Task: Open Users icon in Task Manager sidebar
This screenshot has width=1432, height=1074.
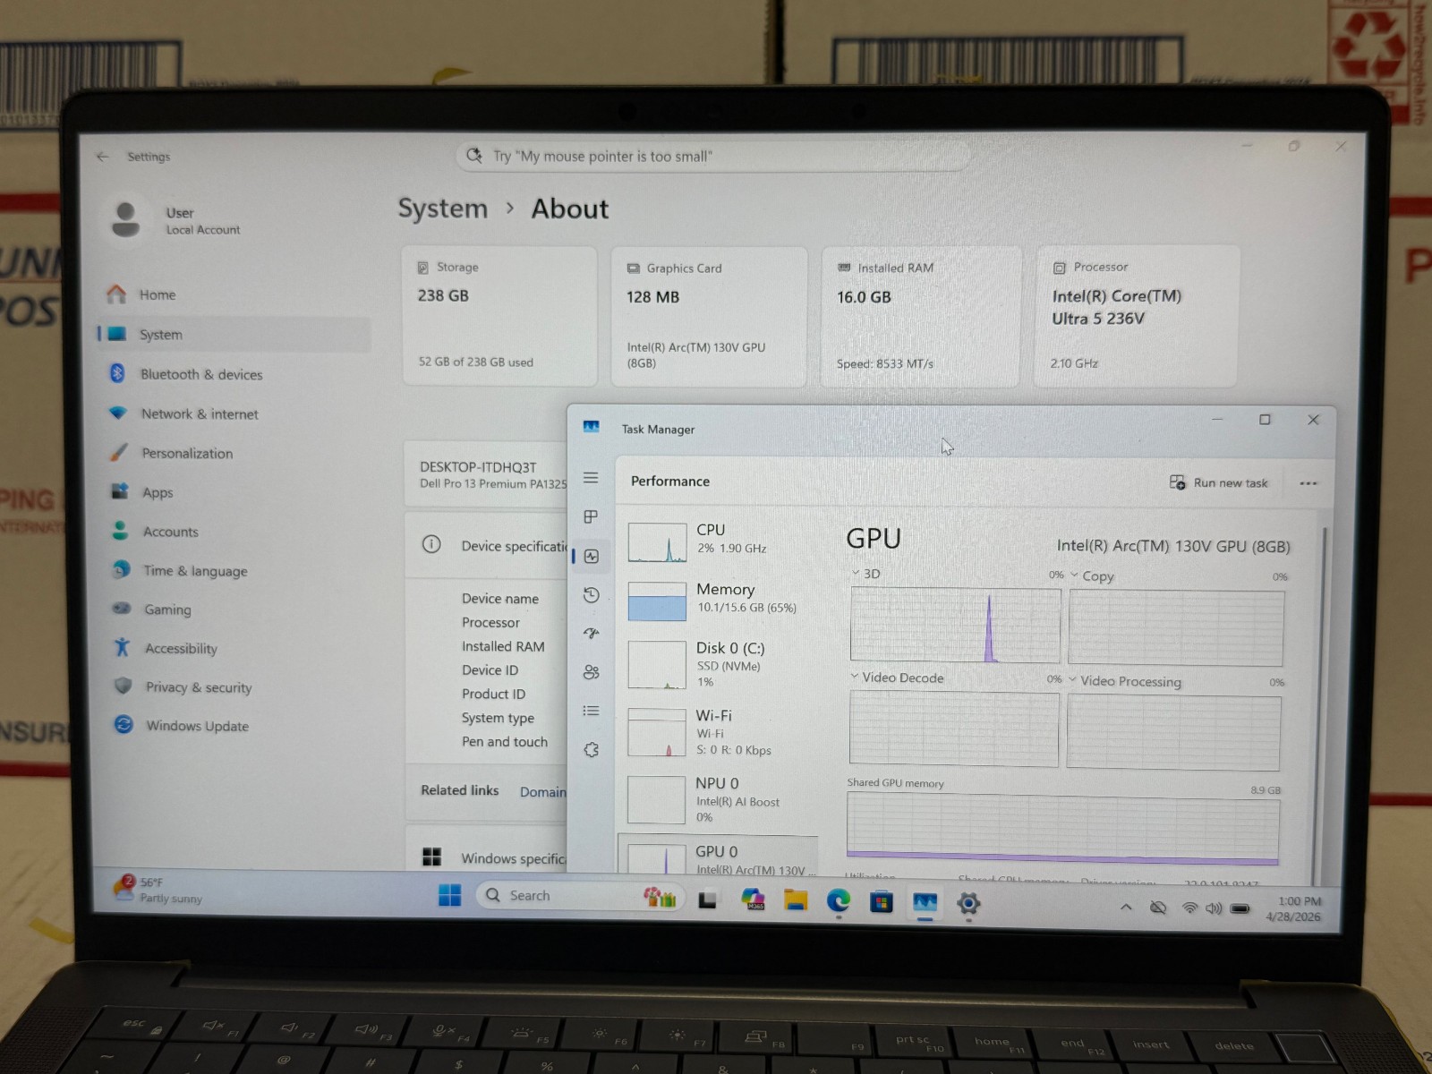Action: pos(592,672)
